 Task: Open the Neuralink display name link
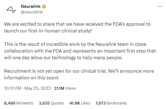pos(31,6)
